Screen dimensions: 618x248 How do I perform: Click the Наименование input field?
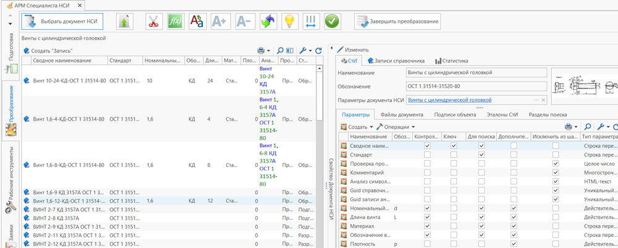[476, 72]
